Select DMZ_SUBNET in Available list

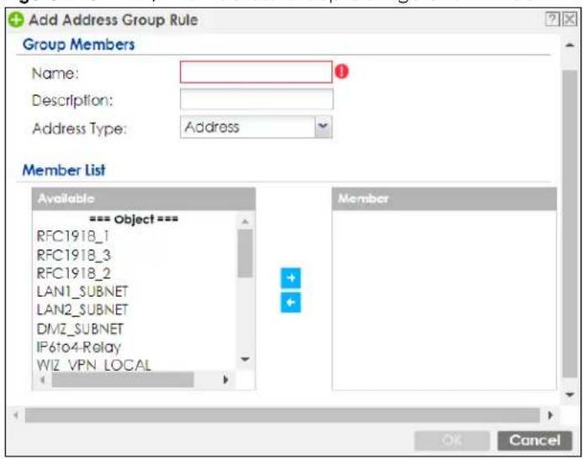(x=80, y=329)
